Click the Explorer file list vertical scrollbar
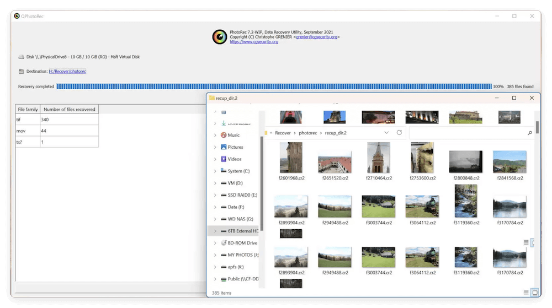Viewport: 552px width, 308px height. tap(537, 127)
